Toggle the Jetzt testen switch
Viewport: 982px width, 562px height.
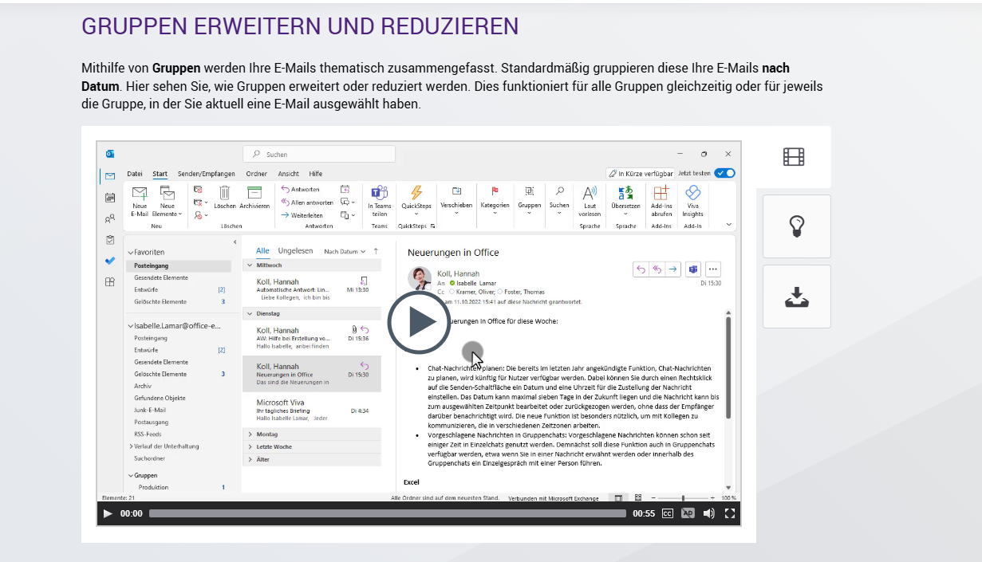pos(725,173)
